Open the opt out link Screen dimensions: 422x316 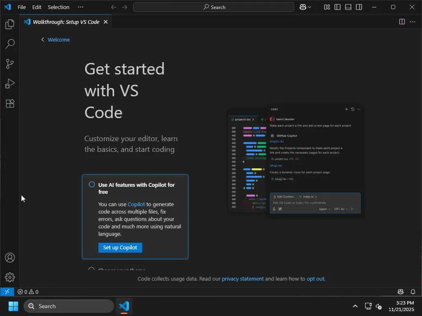315,279
